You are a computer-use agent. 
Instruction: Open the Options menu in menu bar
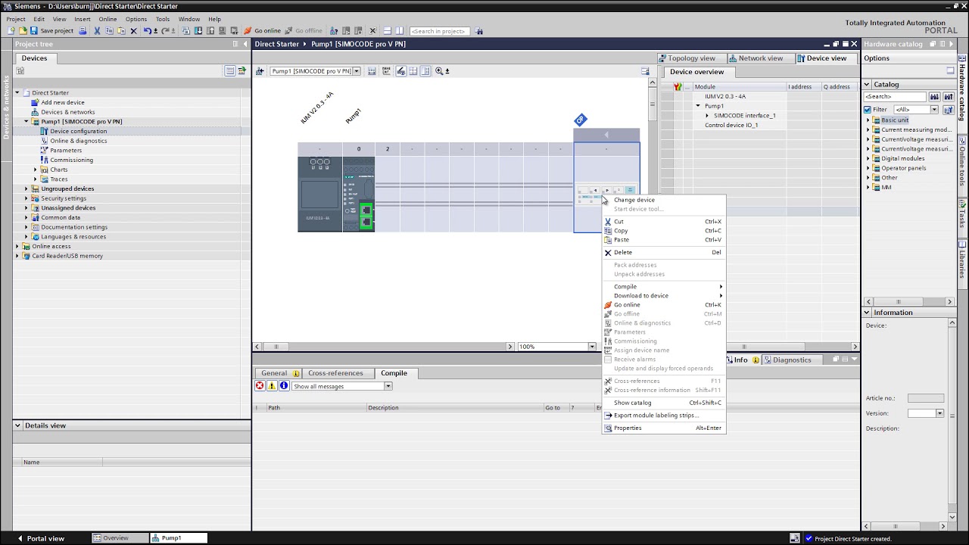136,19
